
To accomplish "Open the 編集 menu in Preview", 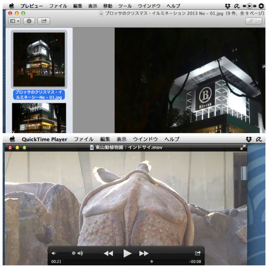I will 78,6.
